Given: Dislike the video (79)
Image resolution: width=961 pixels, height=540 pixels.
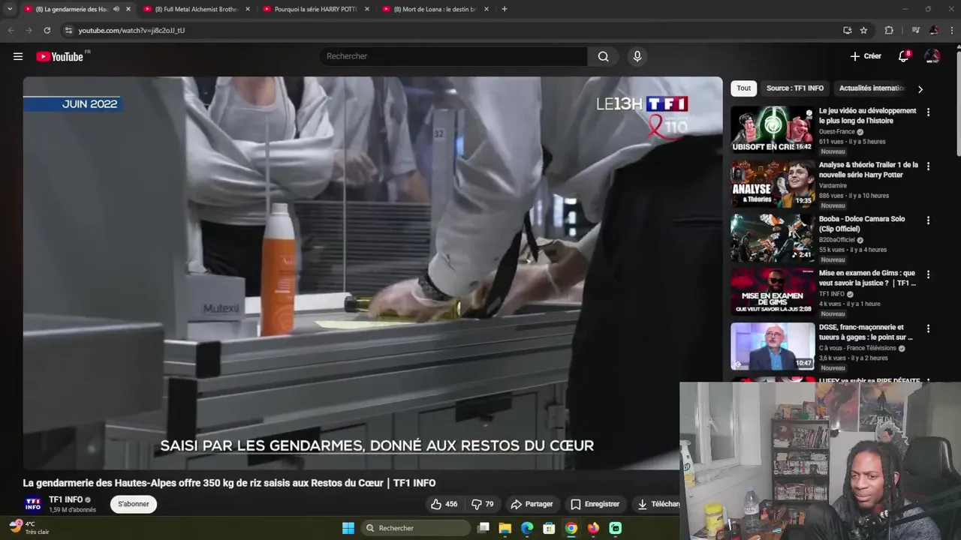Looking at the screenshot, I should 483,504.
